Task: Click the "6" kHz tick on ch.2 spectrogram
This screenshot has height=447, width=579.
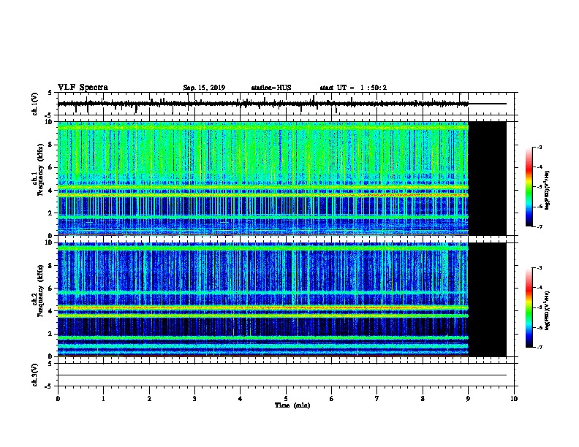Action: click(x=50, y=289)
